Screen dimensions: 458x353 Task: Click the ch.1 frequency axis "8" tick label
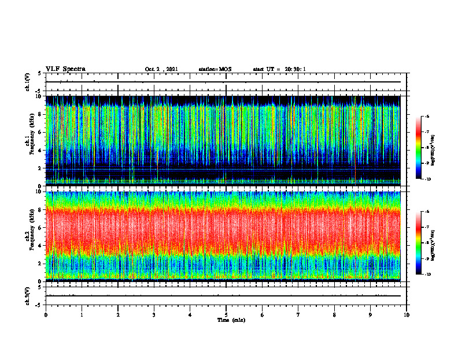point(40,114)
